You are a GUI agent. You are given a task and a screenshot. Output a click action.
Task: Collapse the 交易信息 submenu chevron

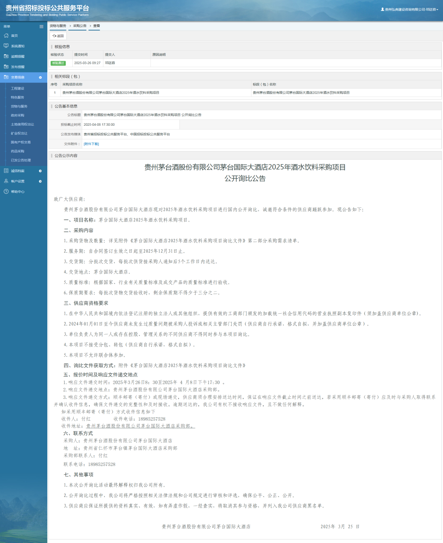(41, 78)
